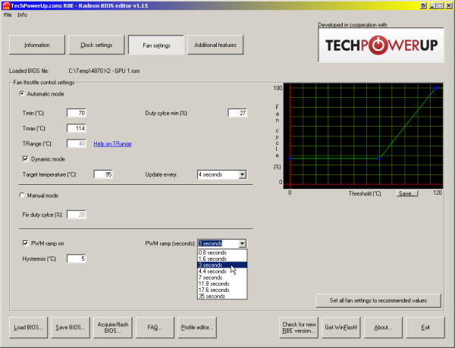Viewport: 455px width, 348px height.
Task: Click the top-right point on fan curve
Action: pos(435,89)
